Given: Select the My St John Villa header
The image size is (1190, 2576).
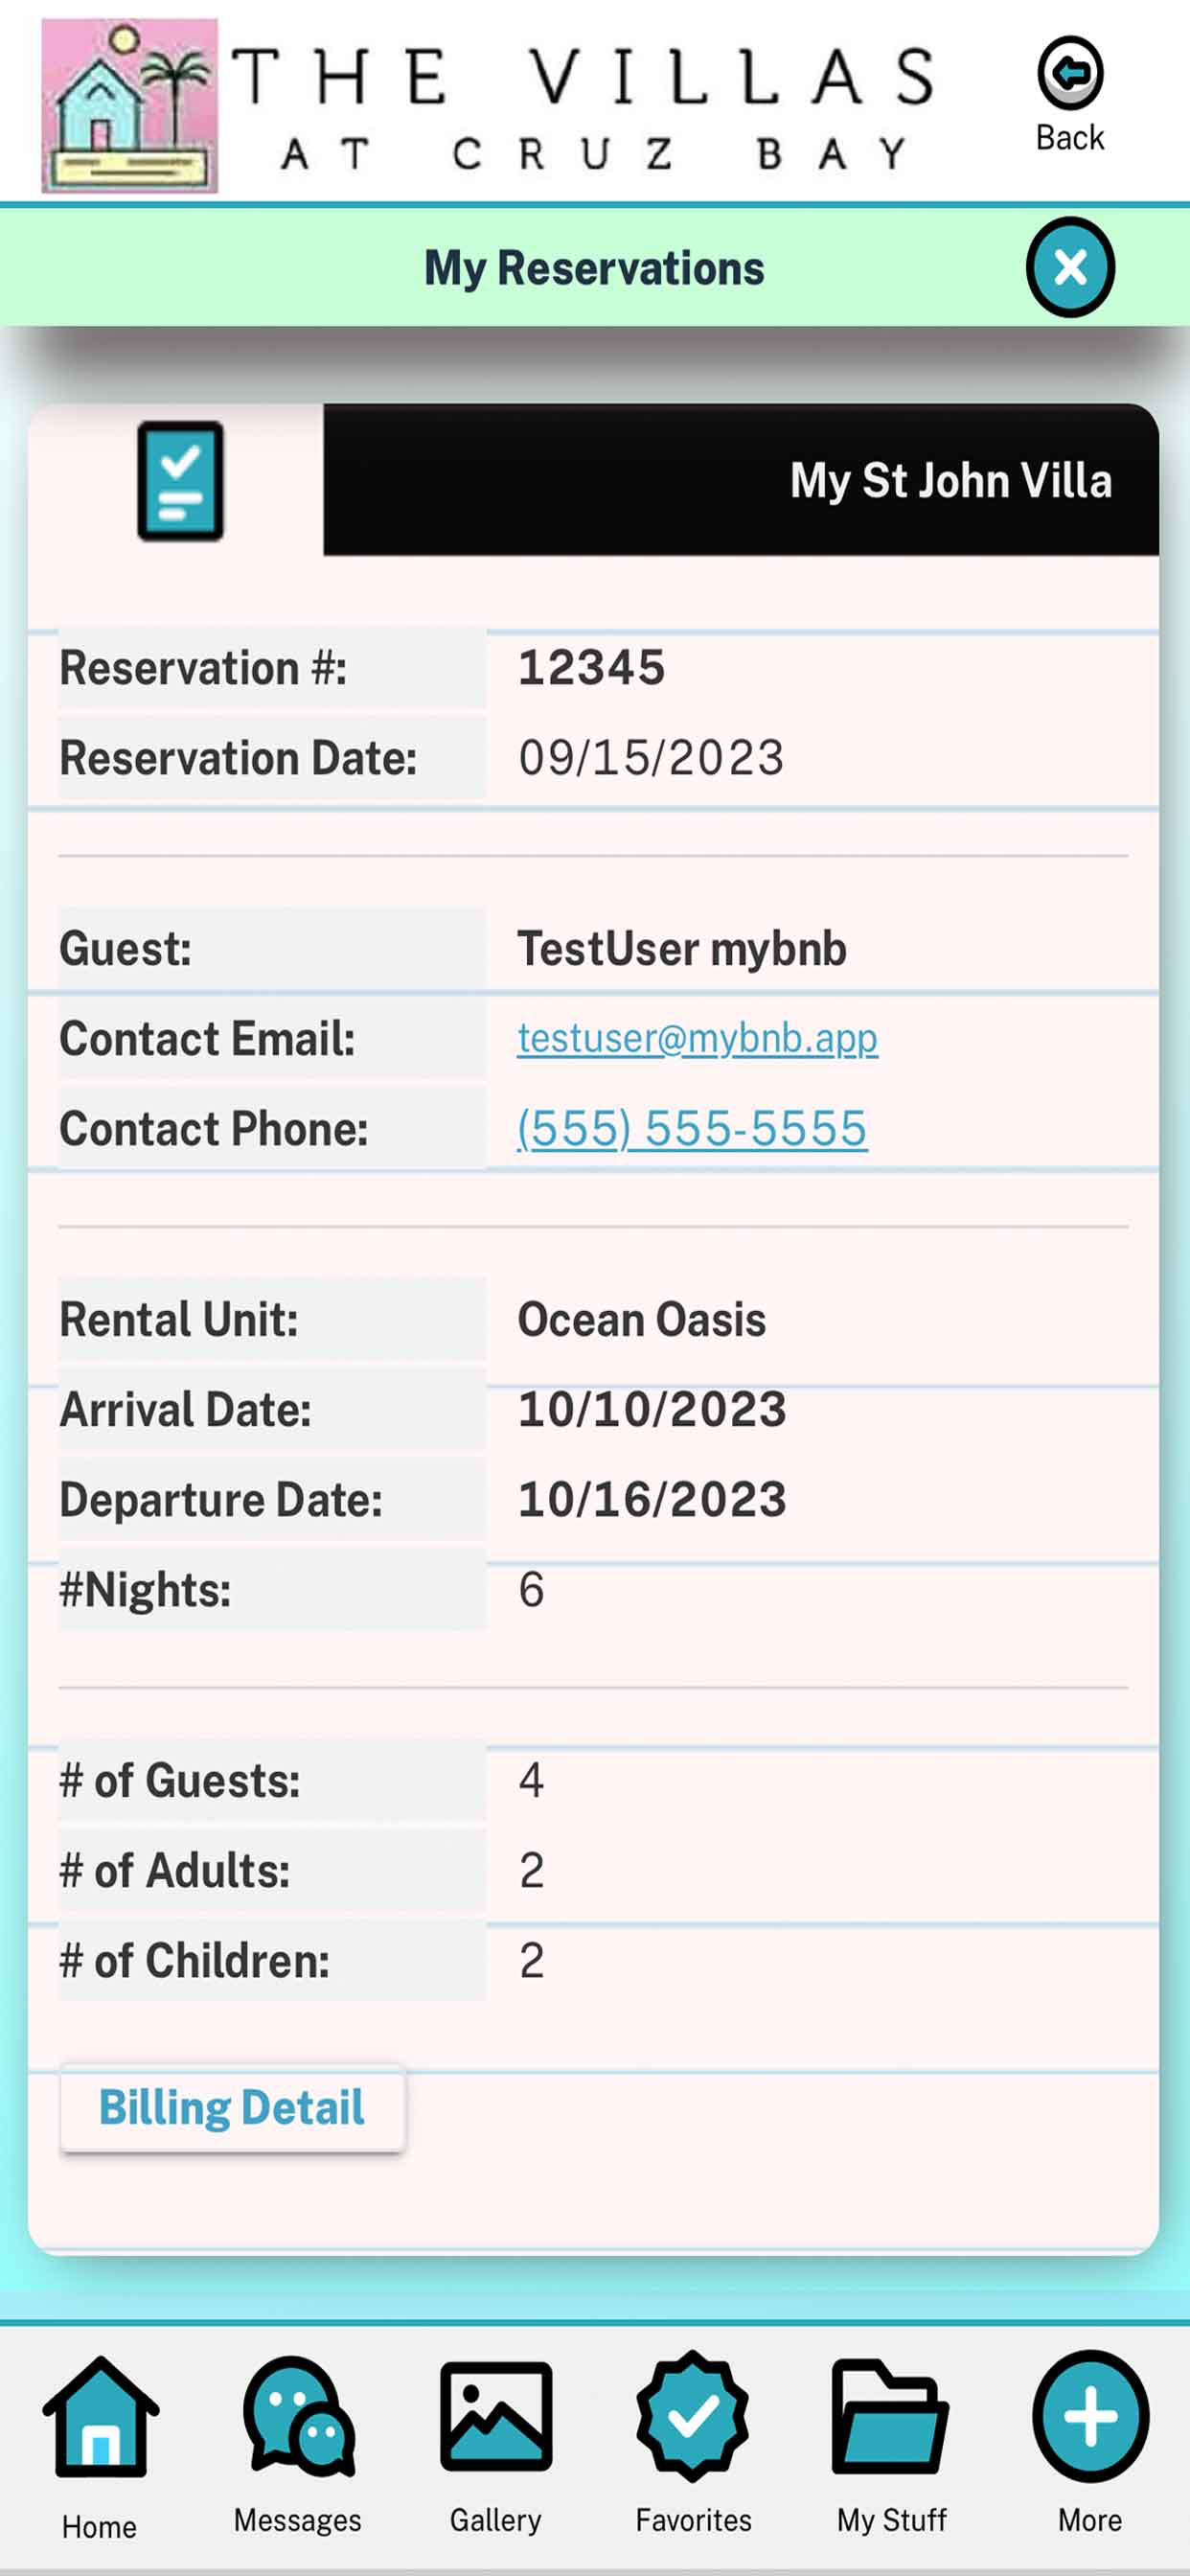Looking at the screenshot, I should click(951, 480).
